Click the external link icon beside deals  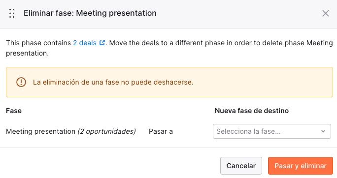click(102, 43)
